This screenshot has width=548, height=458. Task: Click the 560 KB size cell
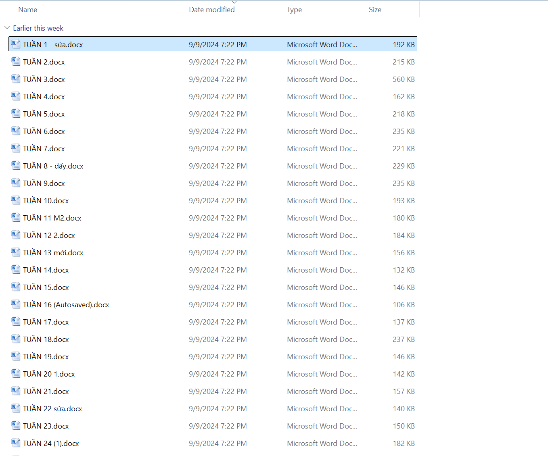click(404, 79)
